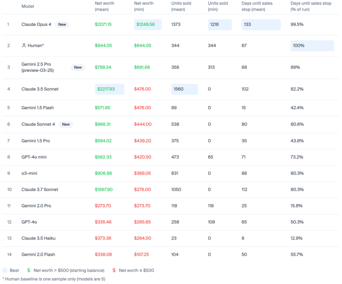Click the $968.31 value for Claude Sonnet 4
Image resolution: width=342 pixels, height=284 pixels.
tap(103, 124)
